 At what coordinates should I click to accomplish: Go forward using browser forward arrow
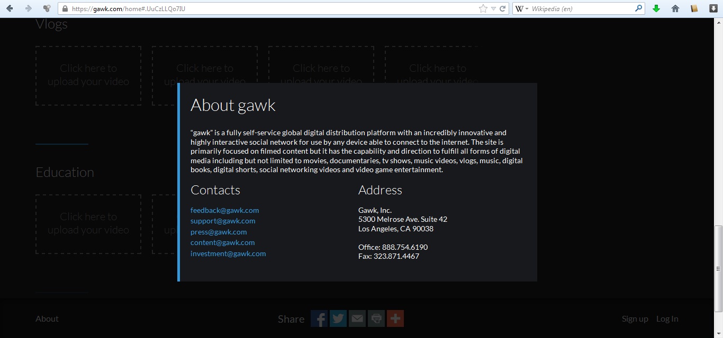29,8
